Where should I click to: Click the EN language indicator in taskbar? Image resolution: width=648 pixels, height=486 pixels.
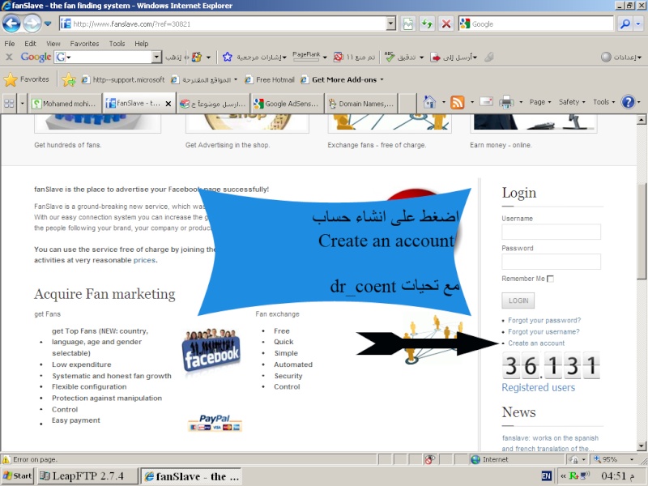[x=546, y=476]
